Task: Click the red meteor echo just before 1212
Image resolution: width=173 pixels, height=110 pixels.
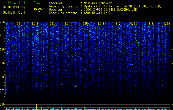Action: [36, 86]
